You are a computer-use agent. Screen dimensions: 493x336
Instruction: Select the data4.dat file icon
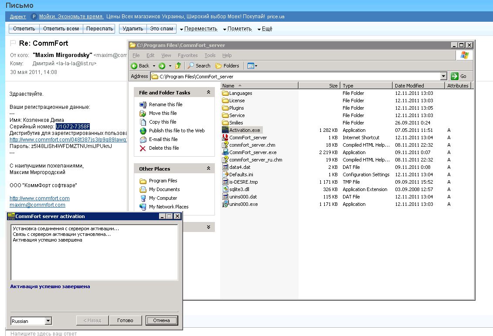pyautogui.click(x=225, y=167)
